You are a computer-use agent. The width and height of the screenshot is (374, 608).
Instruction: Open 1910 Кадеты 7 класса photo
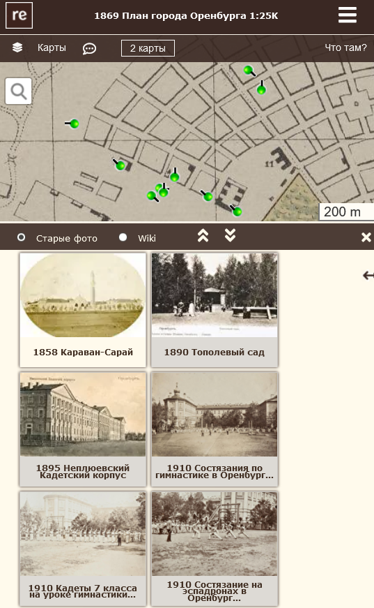pos(83,549)
